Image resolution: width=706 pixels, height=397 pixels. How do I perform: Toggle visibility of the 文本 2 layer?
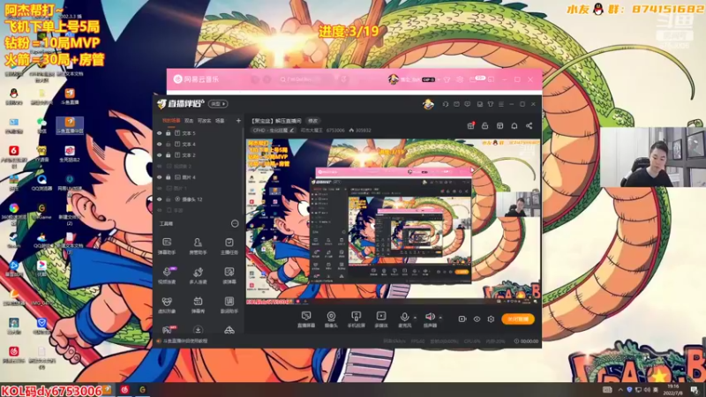[160, 155]
